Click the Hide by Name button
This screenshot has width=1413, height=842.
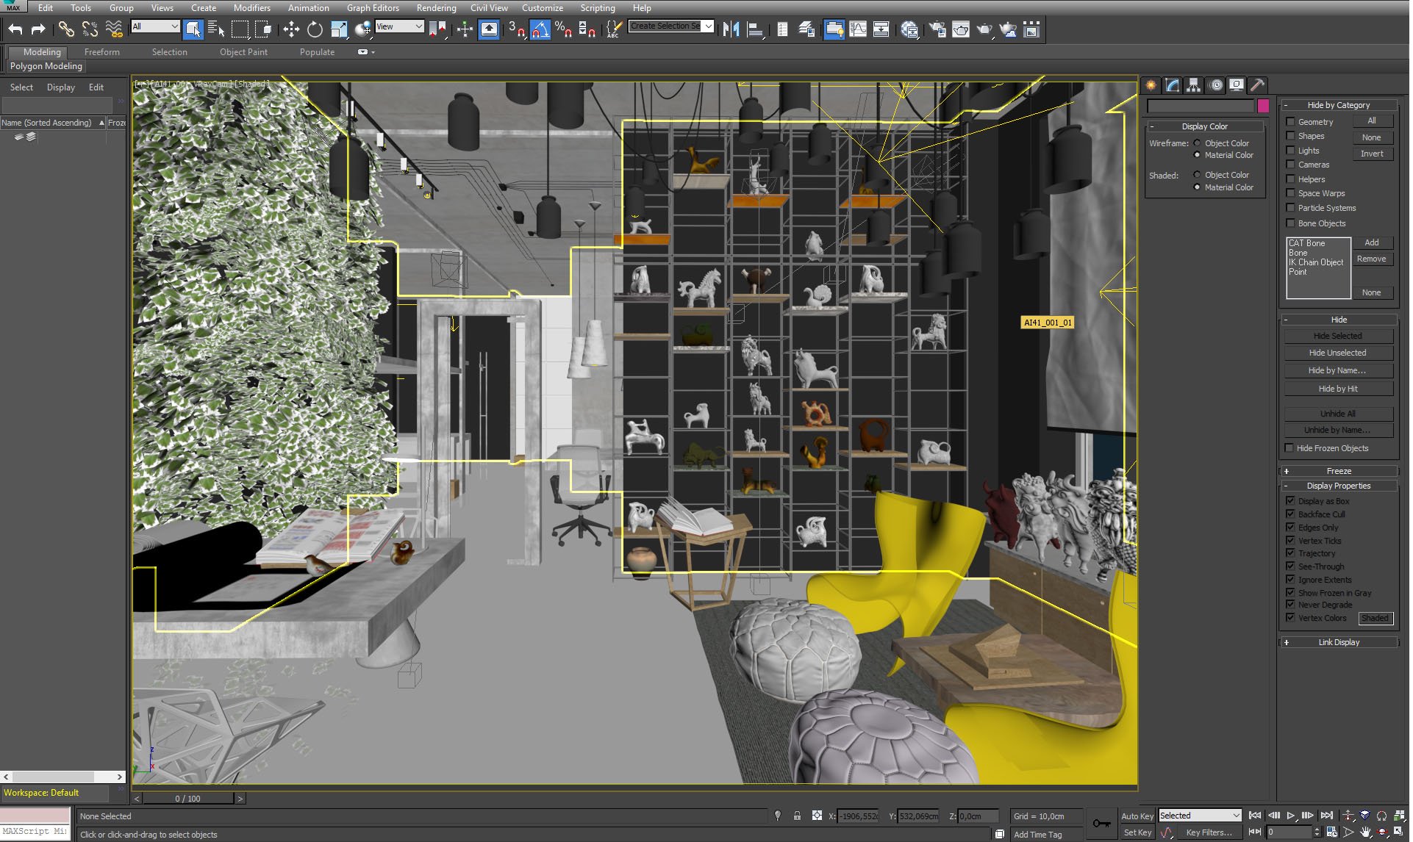(1338, 370)
